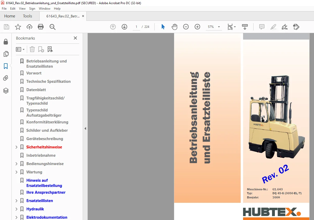The height and width of the screenshot is (220, 314).
Task: Delete selected bookmark trash icon
Action: point(32,49)
